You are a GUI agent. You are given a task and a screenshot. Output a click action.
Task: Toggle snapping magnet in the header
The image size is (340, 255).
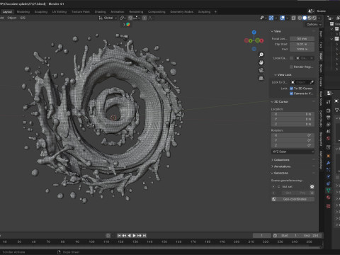[130, 18]
